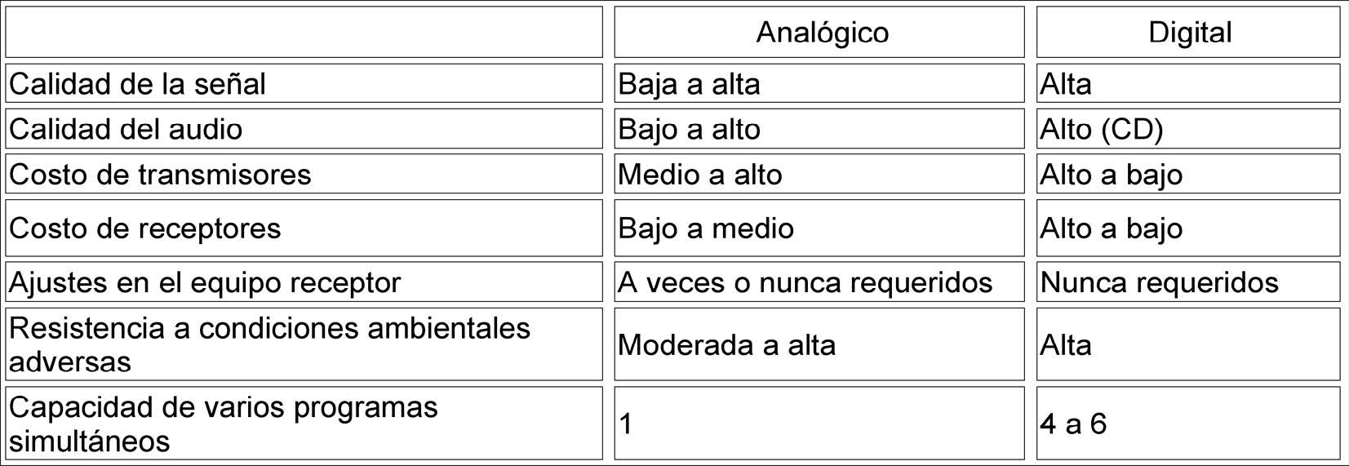This screenshot has width=1349, height=466.
Task: Click "Resistencia a condiciones ambientales adversas" label
Action: click(269, 344)
